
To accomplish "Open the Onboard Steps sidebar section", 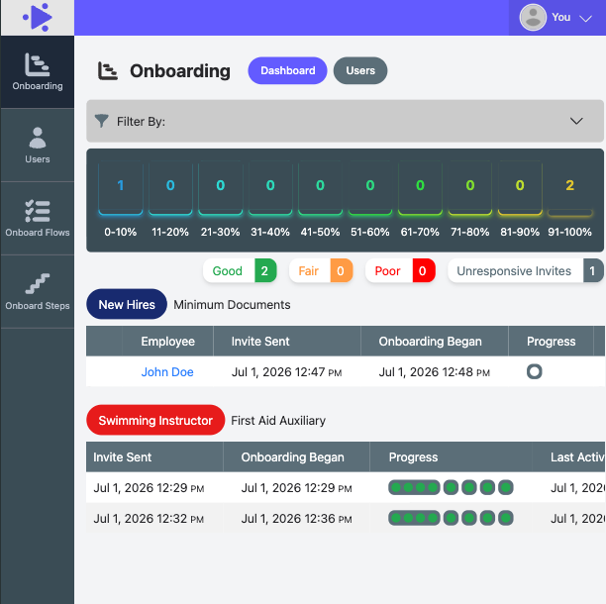I will 38,292.
